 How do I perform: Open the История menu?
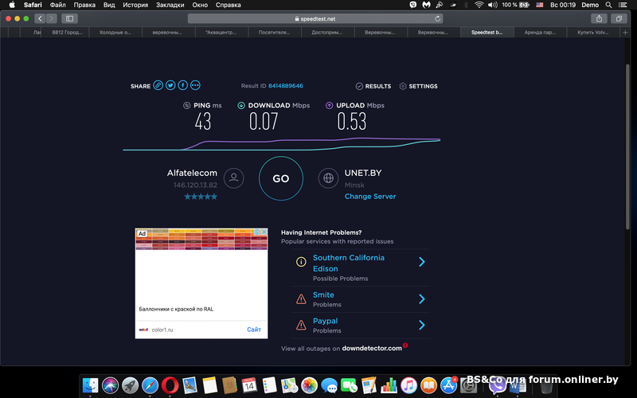[135, 5]
